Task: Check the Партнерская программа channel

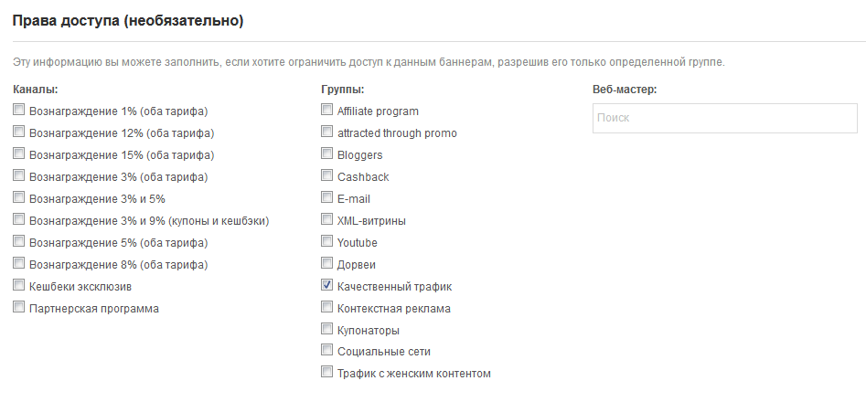Action: point(19,308)
